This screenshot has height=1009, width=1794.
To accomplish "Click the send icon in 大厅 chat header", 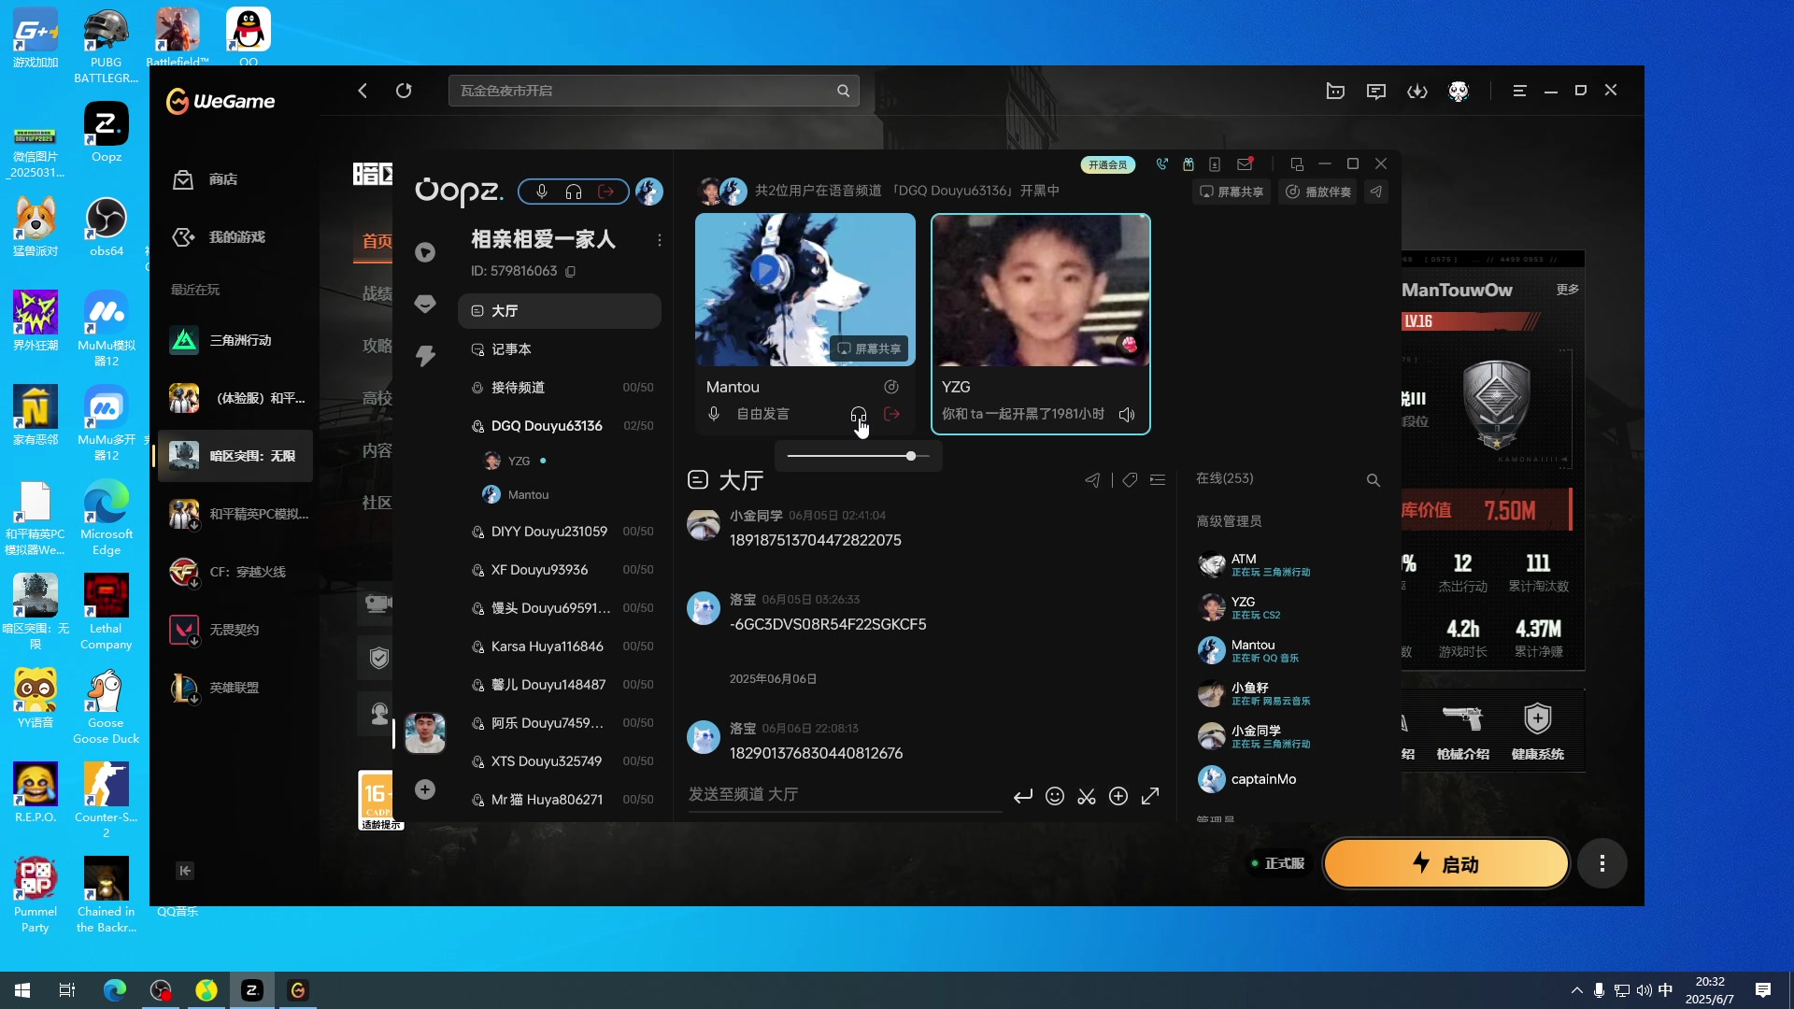I will 1092,480.
